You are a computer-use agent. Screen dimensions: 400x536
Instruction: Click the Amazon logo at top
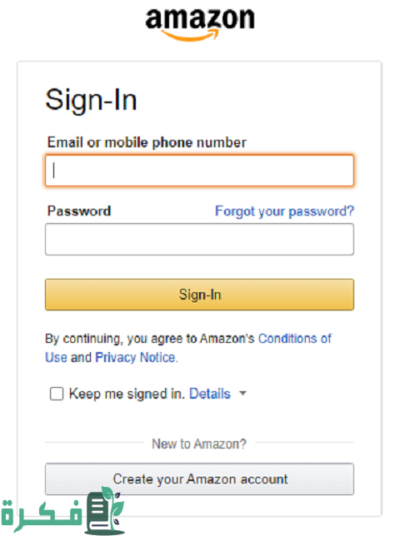tap(200, 25)
